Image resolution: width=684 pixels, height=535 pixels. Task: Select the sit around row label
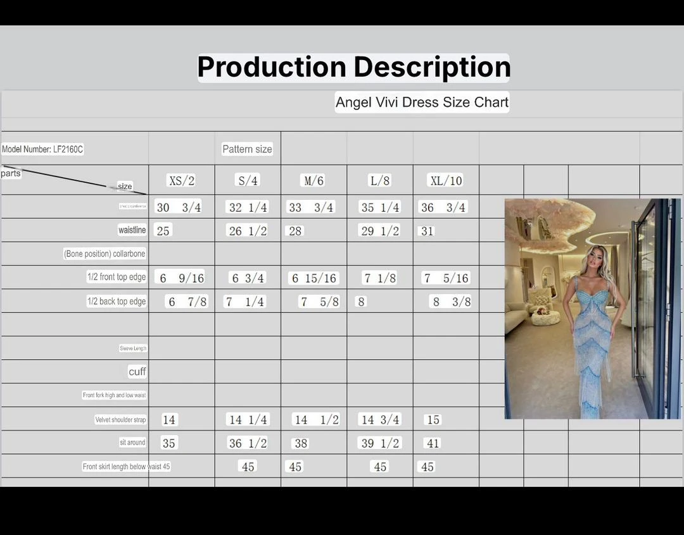(x=132, y=443)
